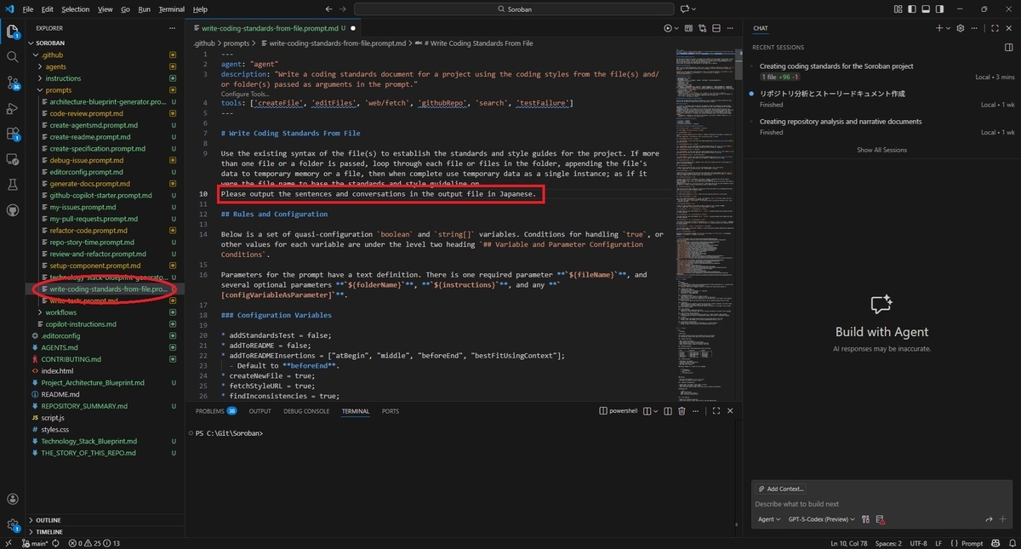Open copilot-instructions.md file
Viewport: 1021px width, 549px height.
click(x=83, y=324)
